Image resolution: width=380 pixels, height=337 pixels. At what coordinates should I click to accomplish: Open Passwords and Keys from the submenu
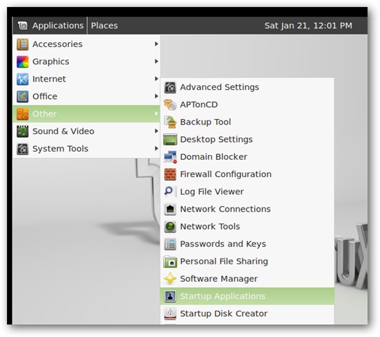[x=247, y=244]
